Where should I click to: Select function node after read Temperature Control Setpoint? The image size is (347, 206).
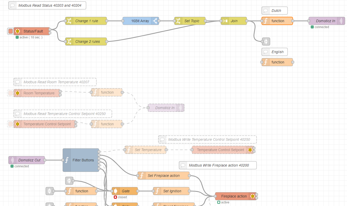pos(107,124)
